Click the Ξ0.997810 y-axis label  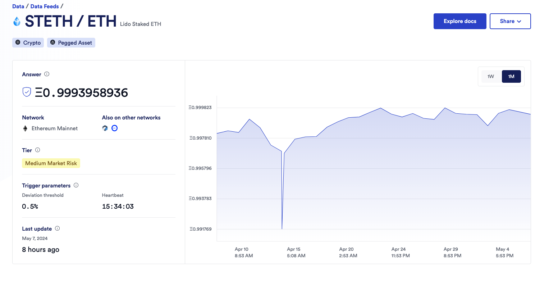click(200, 138)
